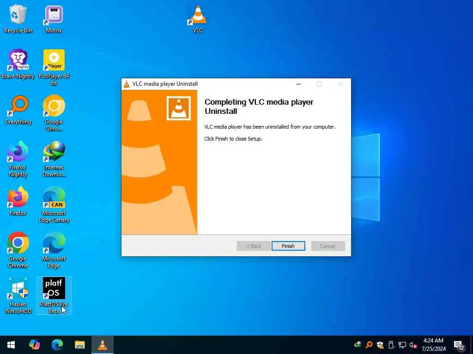Open Microsoft Edge from the taskbar
The image size is (473, 354).
57,345
